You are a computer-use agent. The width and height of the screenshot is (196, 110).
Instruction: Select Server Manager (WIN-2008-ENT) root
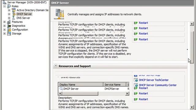pyautogui.click(x=27, y=2)
